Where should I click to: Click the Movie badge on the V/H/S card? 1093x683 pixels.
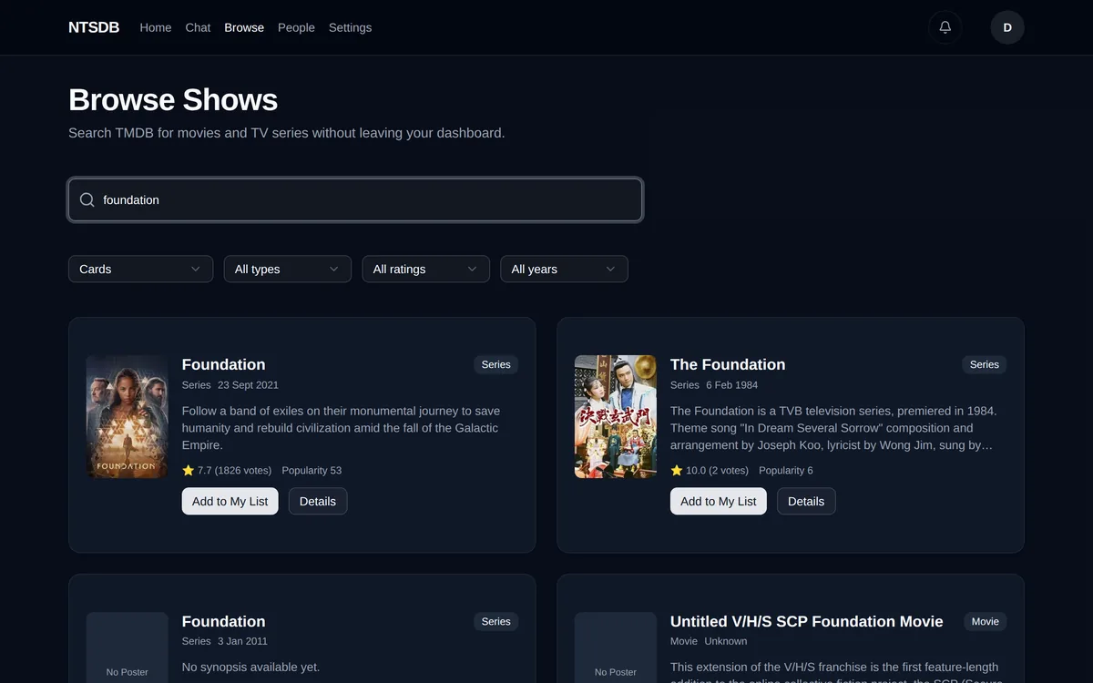pos(986,621)
